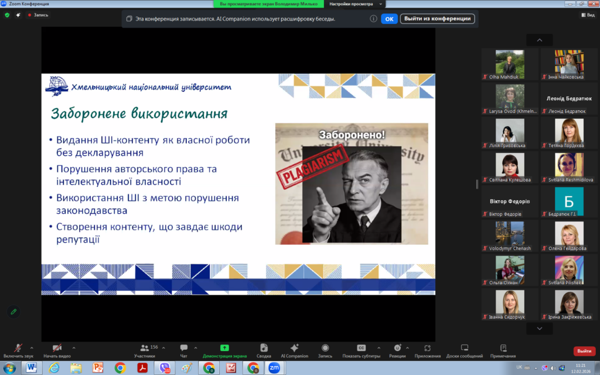This screenshot has height=375, width=600.
Task: Expand the audio options arrow next to microphone
Action: [31, 347]
